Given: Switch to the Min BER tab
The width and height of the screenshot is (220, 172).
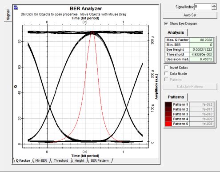Looking at the screenshot, I should tap(41, 160).
